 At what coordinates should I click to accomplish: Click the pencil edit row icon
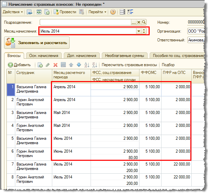[48, 65]
